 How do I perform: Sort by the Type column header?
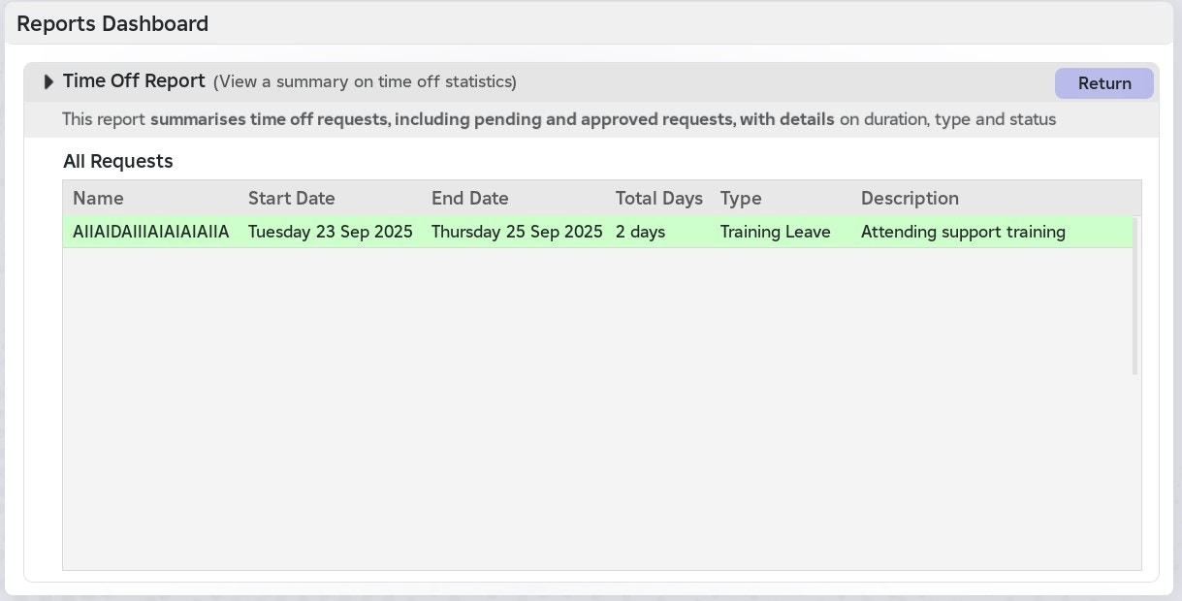(741, 199)
